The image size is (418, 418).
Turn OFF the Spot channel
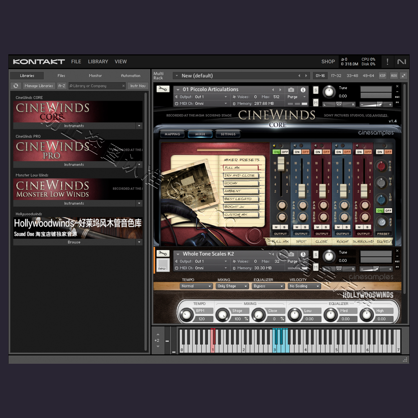coord(306,152)
